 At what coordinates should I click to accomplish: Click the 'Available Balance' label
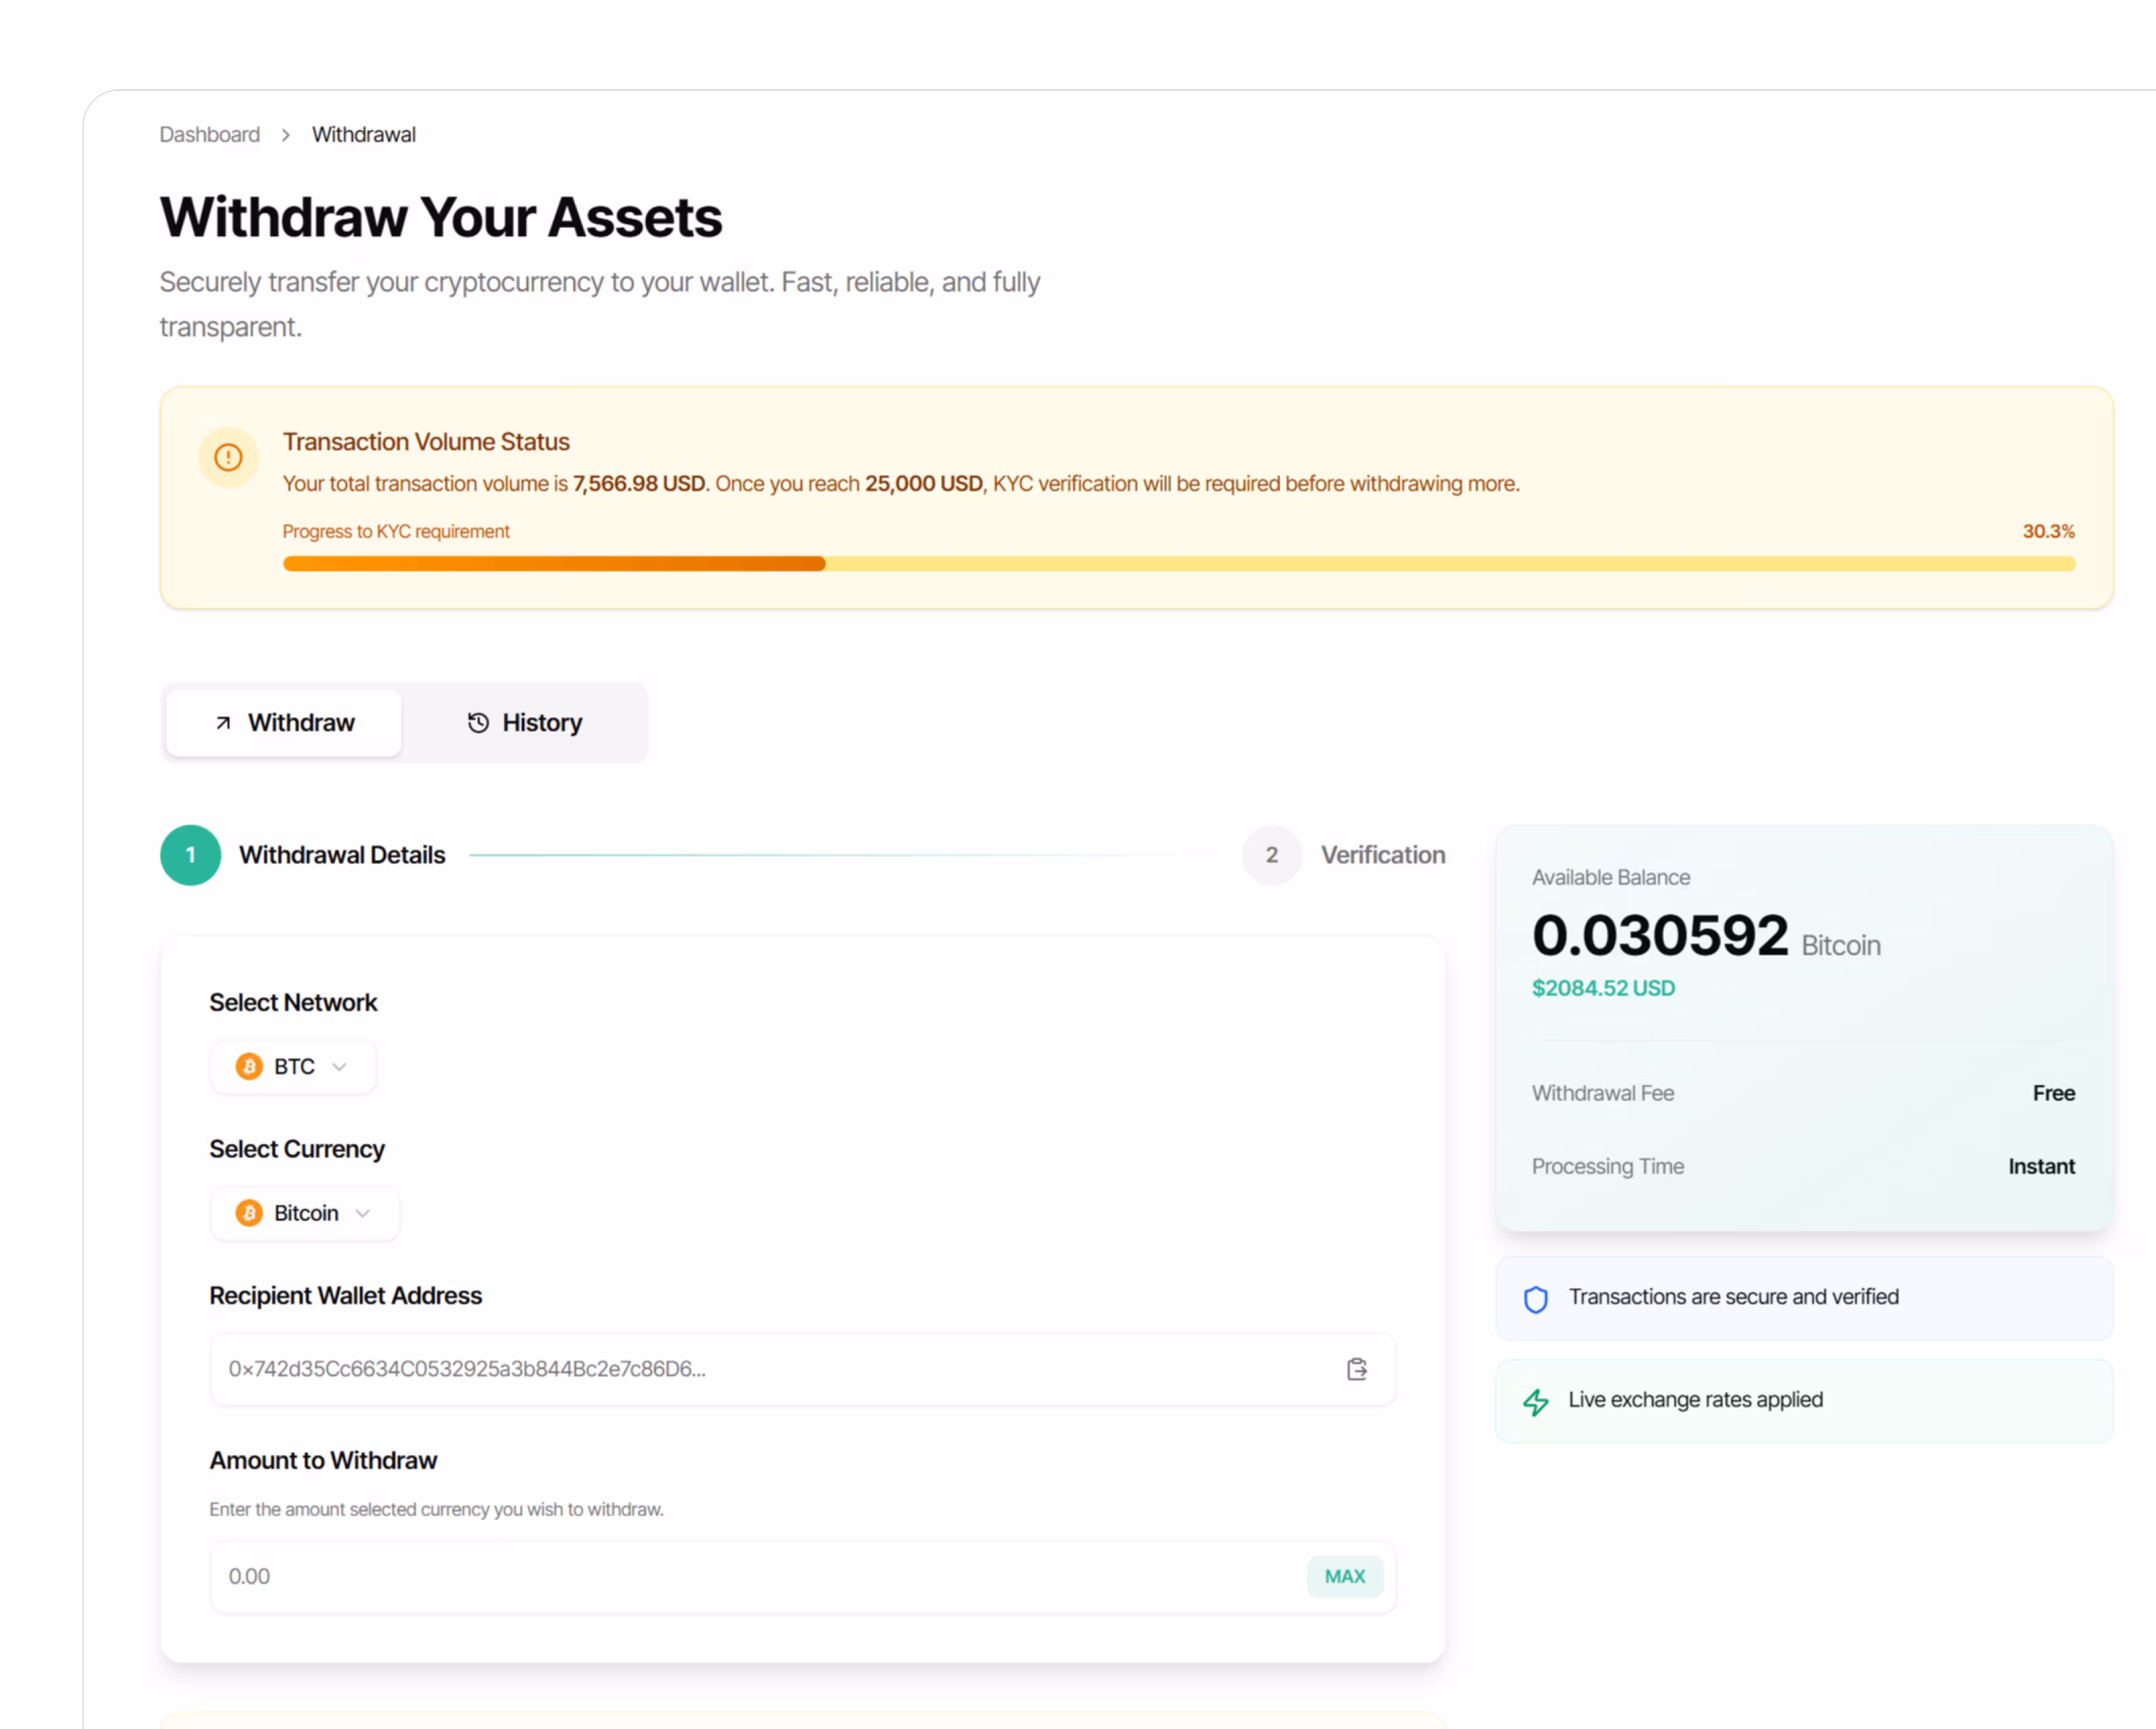(1611, 877)
